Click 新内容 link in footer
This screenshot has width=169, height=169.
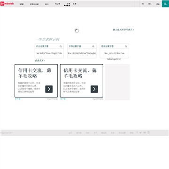(79, 133)
